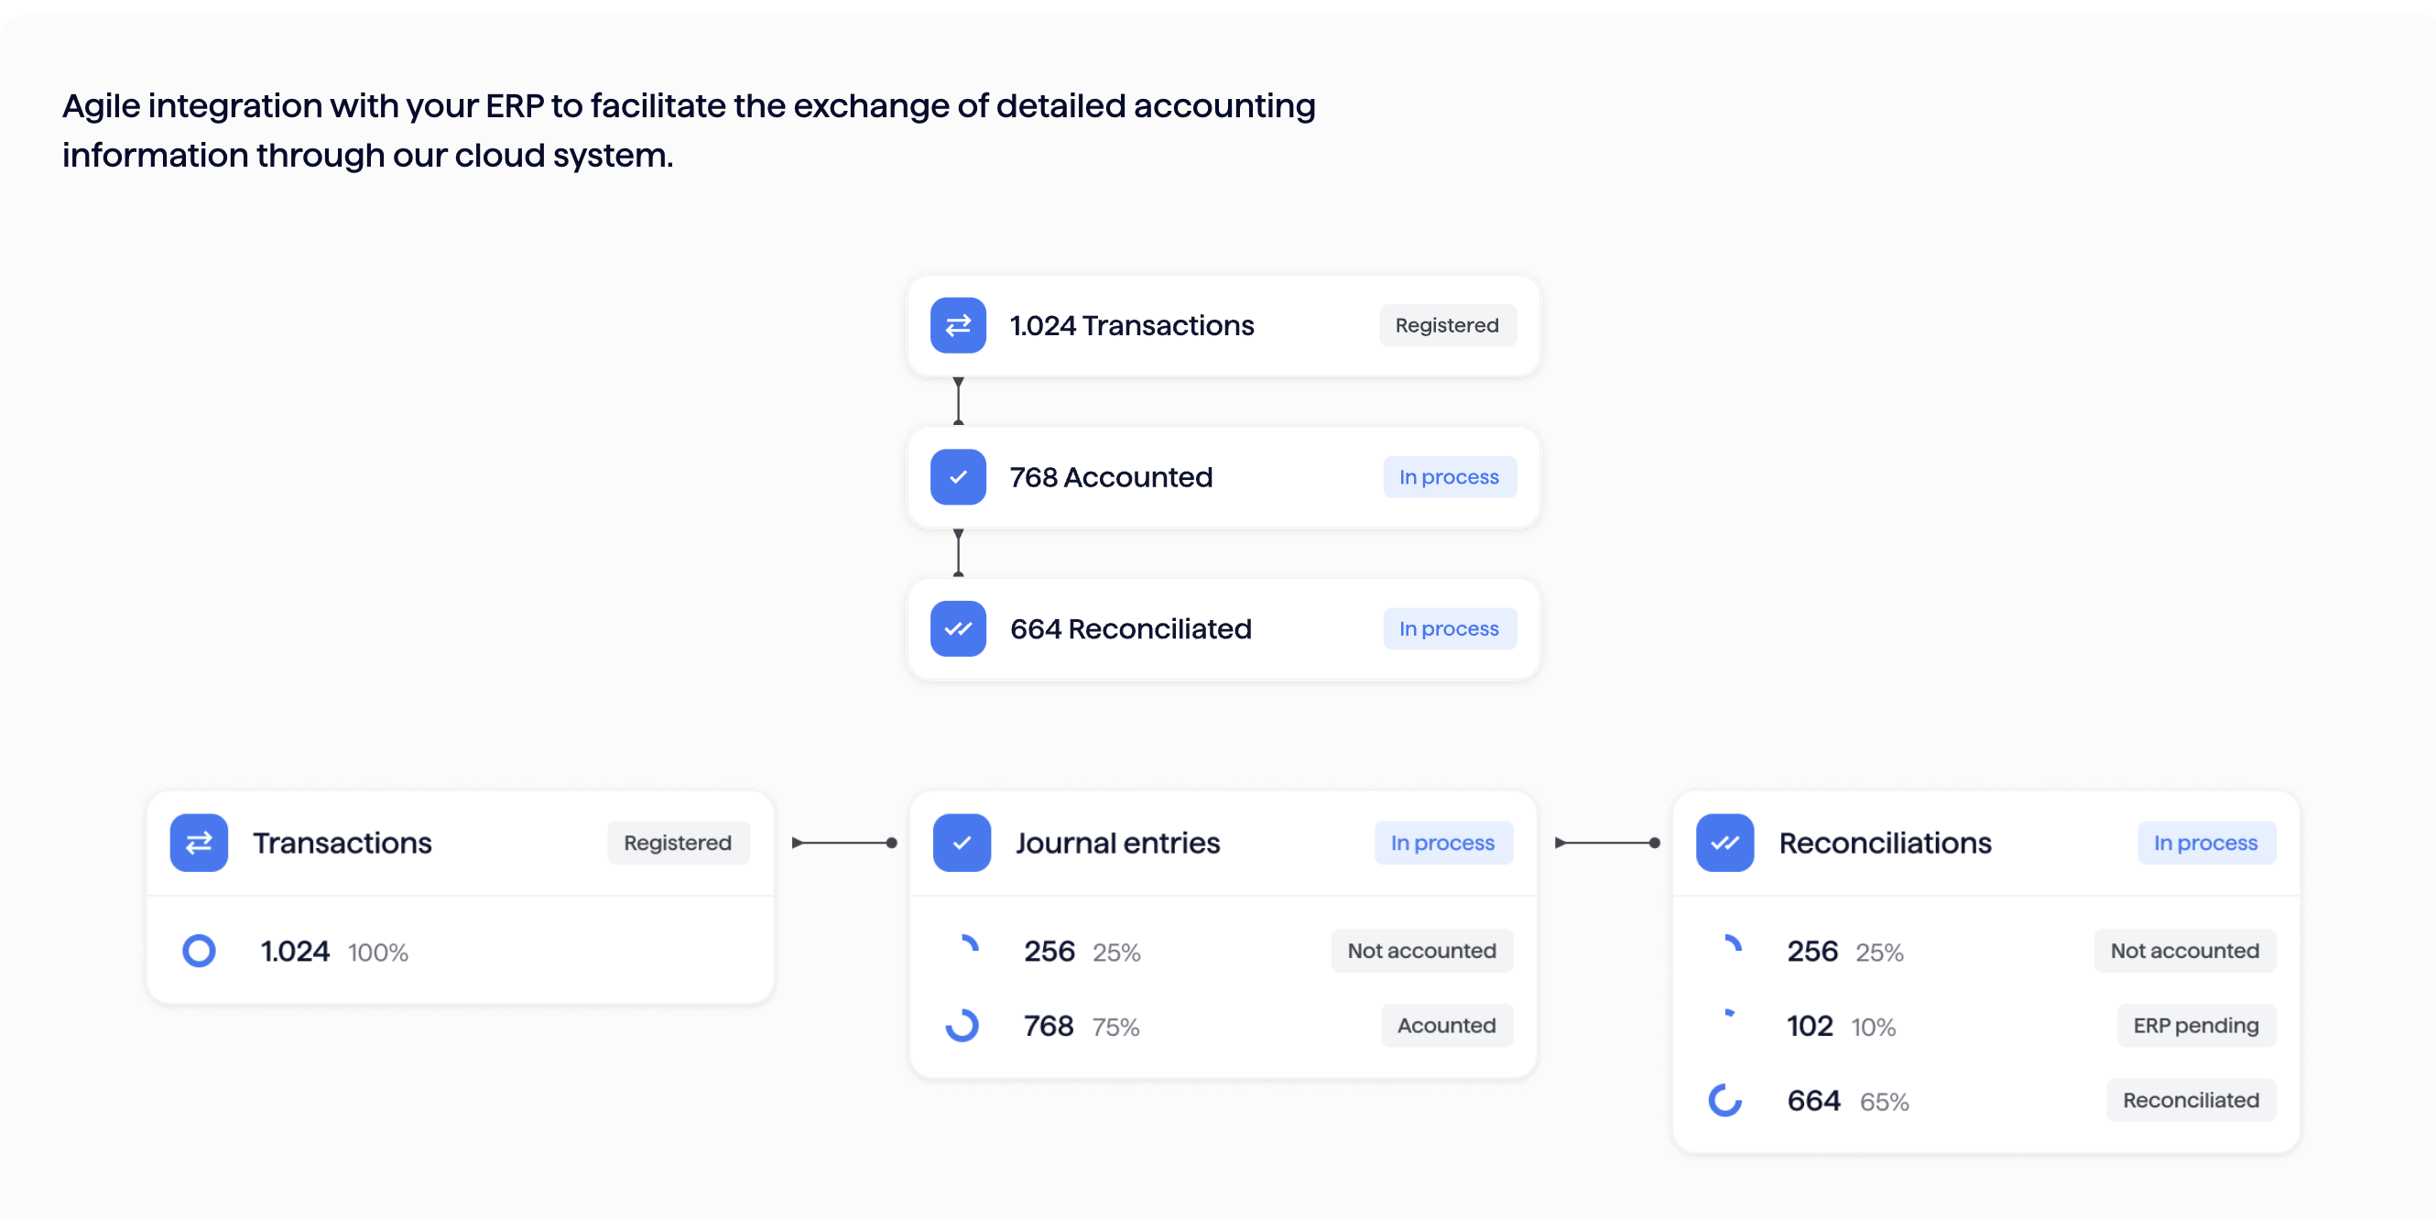2436x1220 pixels.
Task: Click the Journal entries card title
Action: [x=1118, y=843]
